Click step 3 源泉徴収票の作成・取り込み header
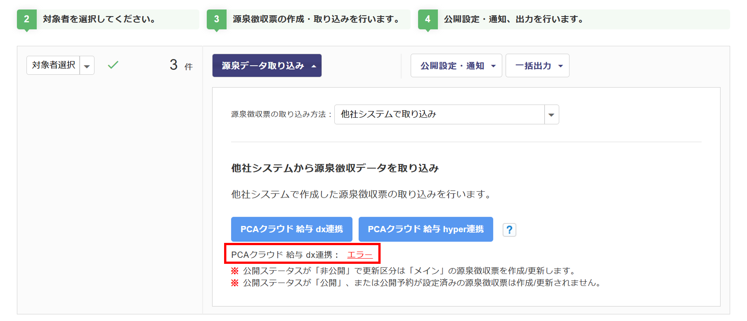 point(309,19)
